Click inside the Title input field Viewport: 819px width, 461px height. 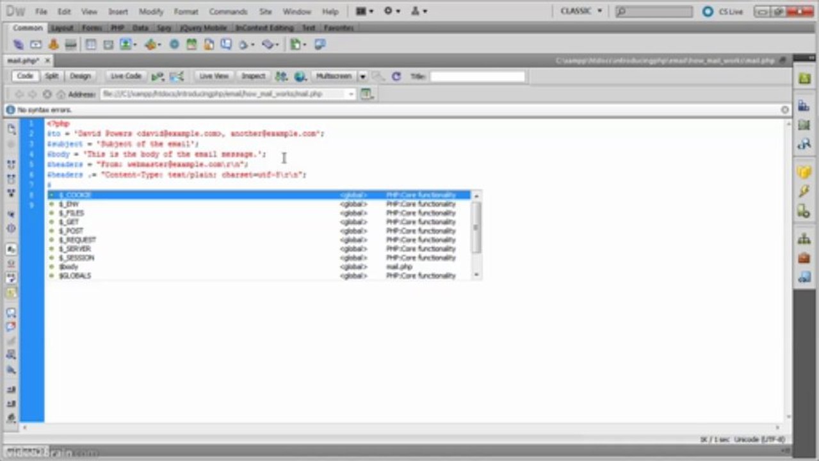(477, 76)
